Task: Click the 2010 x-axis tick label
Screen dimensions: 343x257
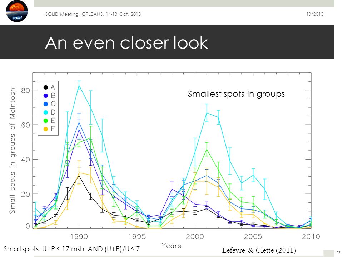Action: 311,236
